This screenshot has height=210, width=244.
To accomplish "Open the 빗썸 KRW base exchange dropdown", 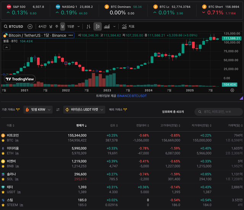I will coord(38,110).
